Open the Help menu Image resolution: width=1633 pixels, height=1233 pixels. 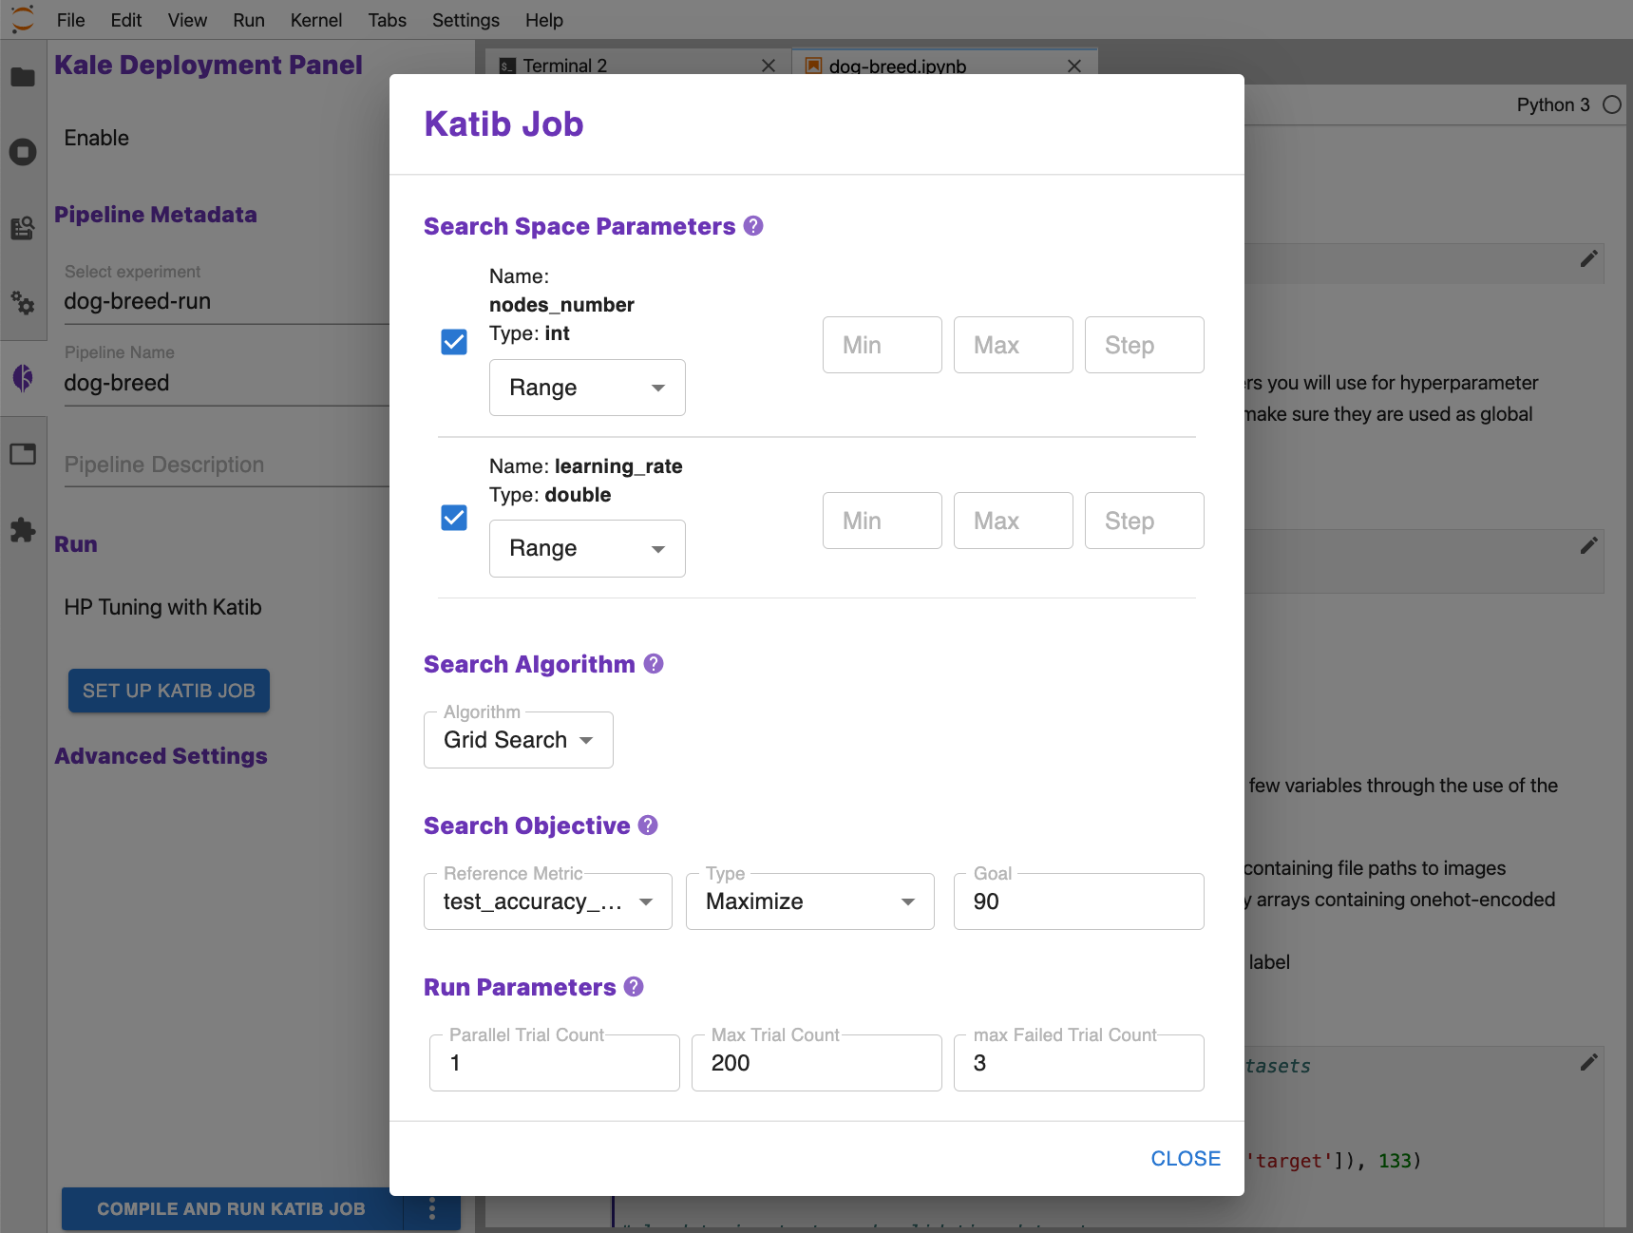tap(544, 20)
